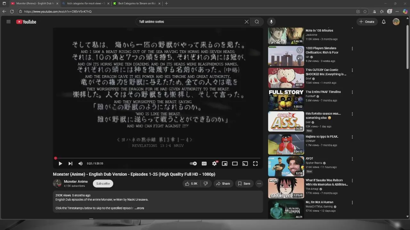410x230 pixels.
Task: Click the Create button
Action: click(x=367, y=22)
